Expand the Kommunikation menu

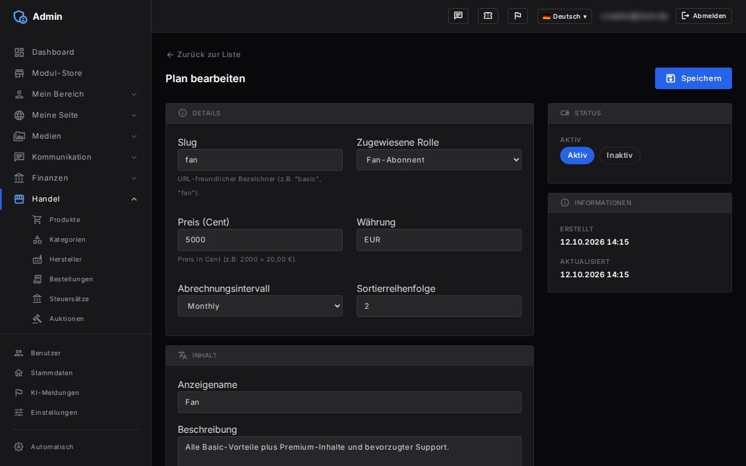point(76,157)
